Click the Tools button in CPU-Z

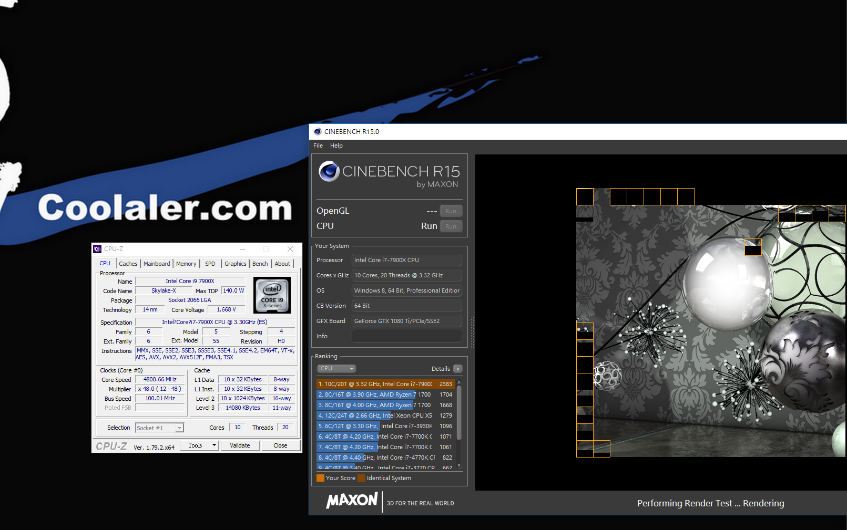(x=195, y=445)
